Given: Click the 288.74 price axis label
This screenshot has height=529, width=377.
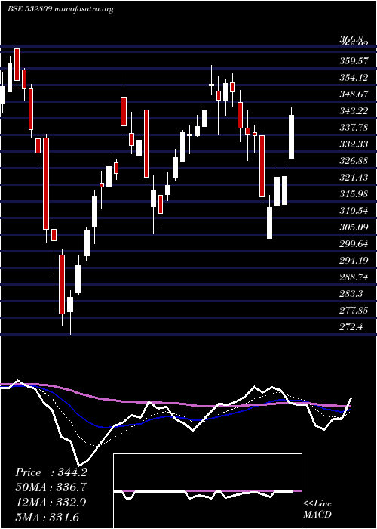Looking at the screenshot, I should [354, 277].
